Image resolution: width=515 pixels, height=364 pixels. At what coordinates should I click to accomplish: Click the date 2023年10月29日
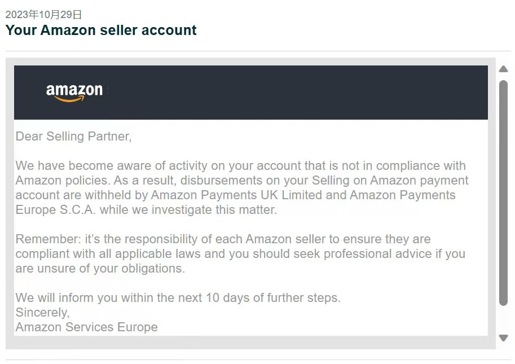coord(43,15)
